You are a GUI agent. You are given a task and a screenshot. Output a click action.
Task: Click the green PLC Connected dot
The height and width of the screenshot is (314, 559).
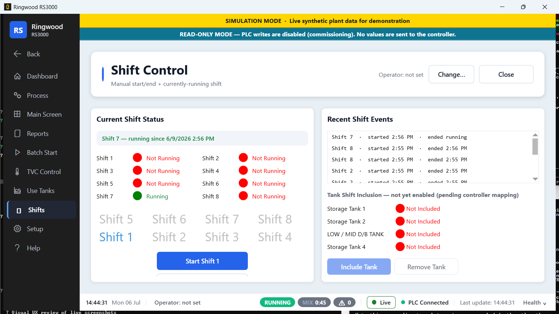coord(403,302)
